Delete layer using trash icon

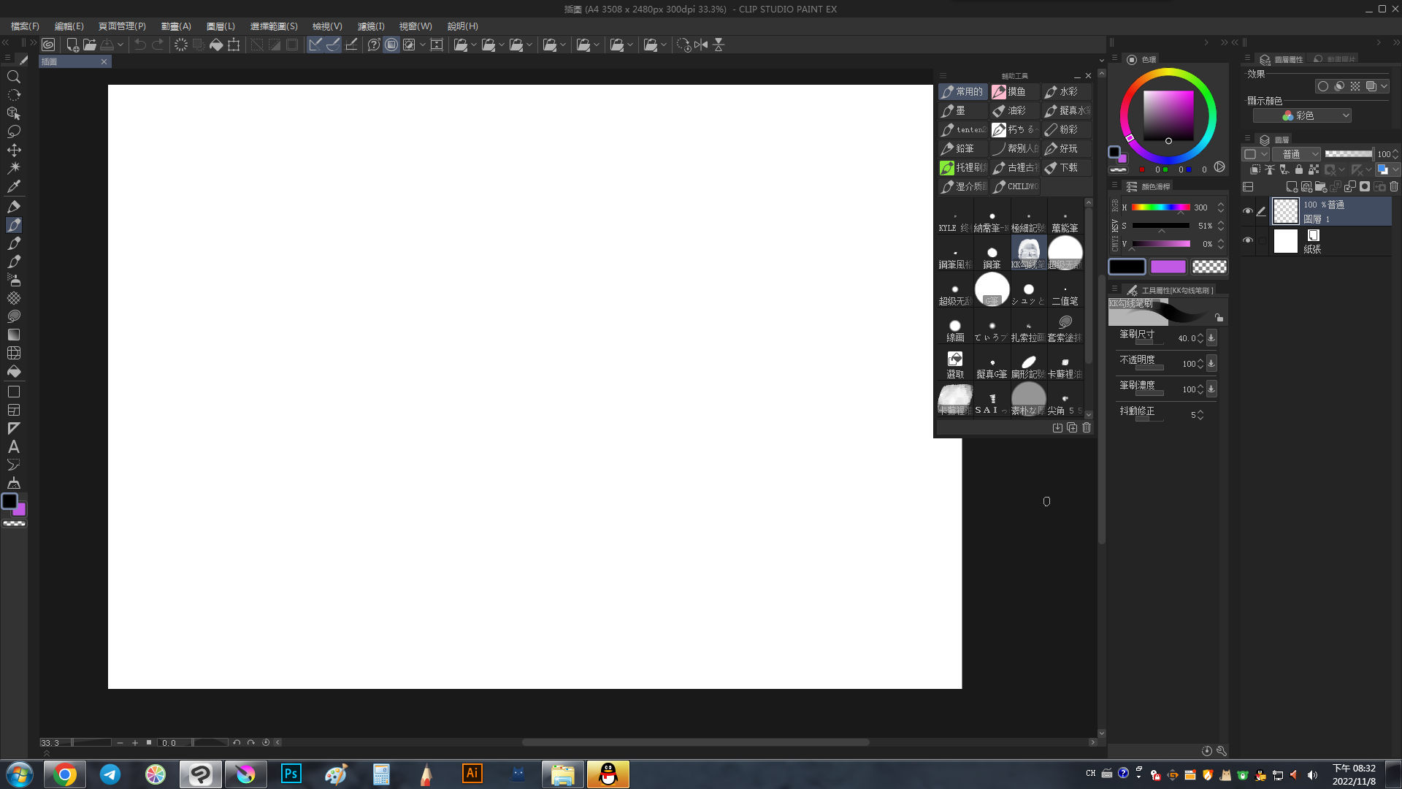(x=1394, y=187)
